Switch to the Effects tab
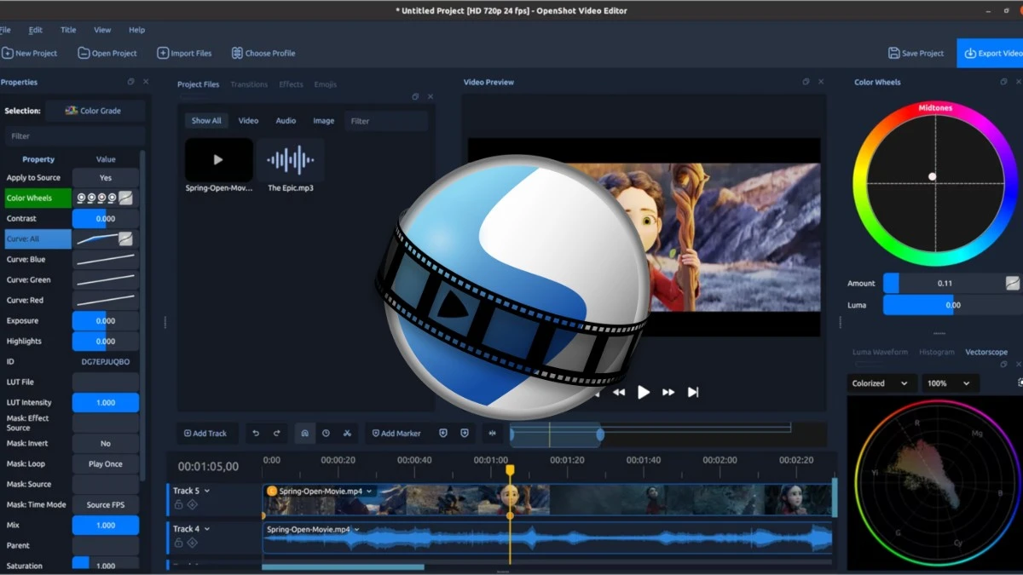Image resolution: width=1023 pixels, height=575 pixels. [291, 84]
